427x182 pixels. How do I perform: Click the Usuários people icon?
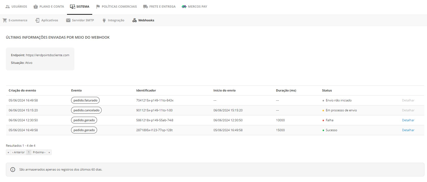point(8,7)
